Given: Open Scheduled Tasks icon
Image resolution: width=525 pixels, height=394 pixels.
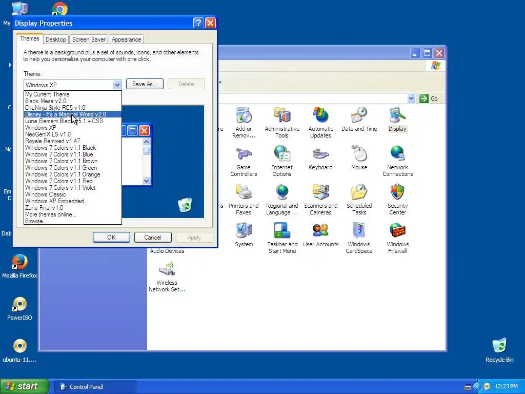Looking at the screenshot, I should coord(359,200).
